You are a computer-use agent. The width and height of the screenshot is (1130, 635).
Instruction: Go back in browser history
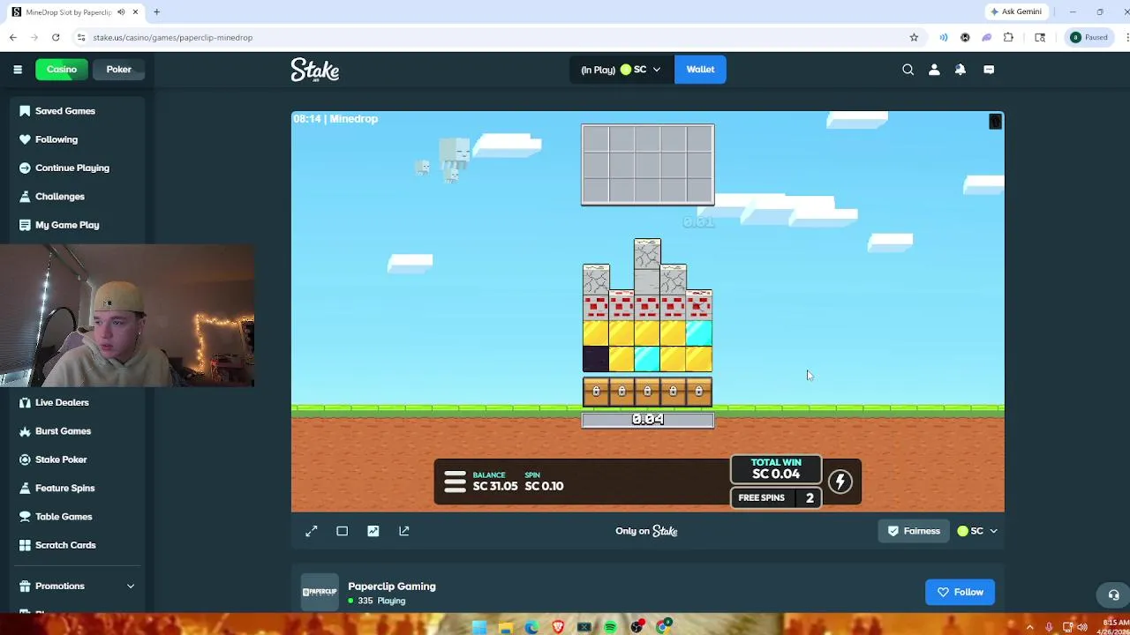pyautogui.click(x=13, y=37)
